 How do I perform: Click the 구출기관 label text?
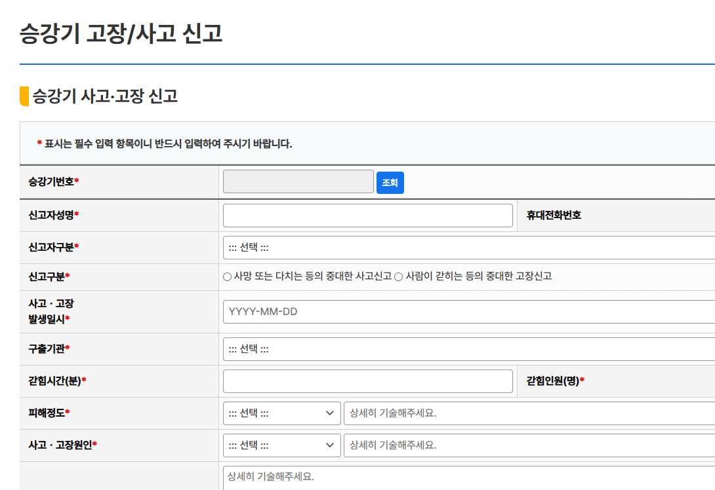49,349
